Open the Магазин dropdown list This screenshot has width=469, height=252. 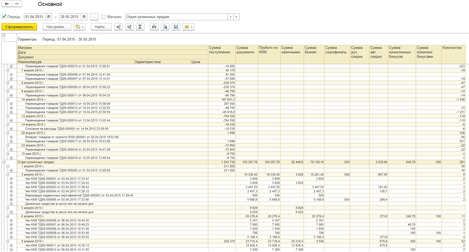pos(230,17)
